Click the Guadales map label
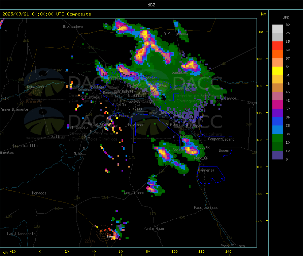 (180, 72)
